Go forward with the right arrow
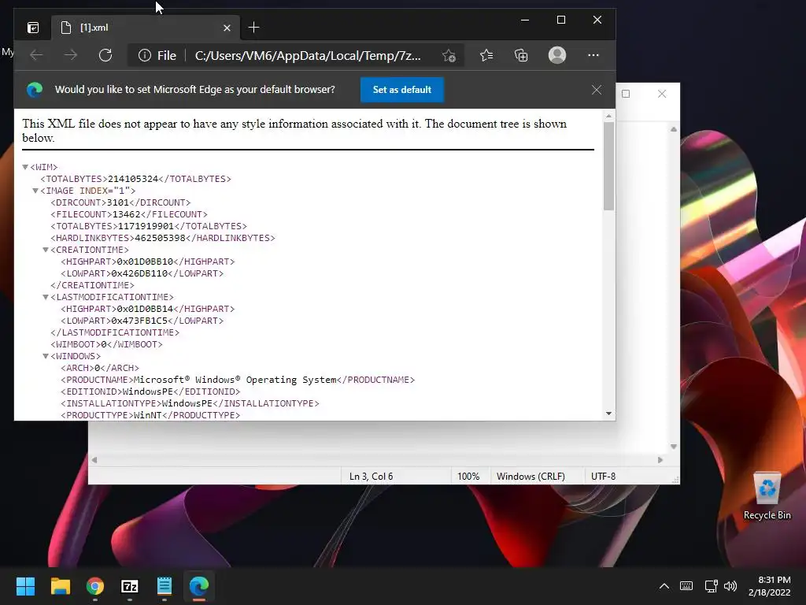The width and height of the screenshot is (806, 605). (x=70, y=55)
